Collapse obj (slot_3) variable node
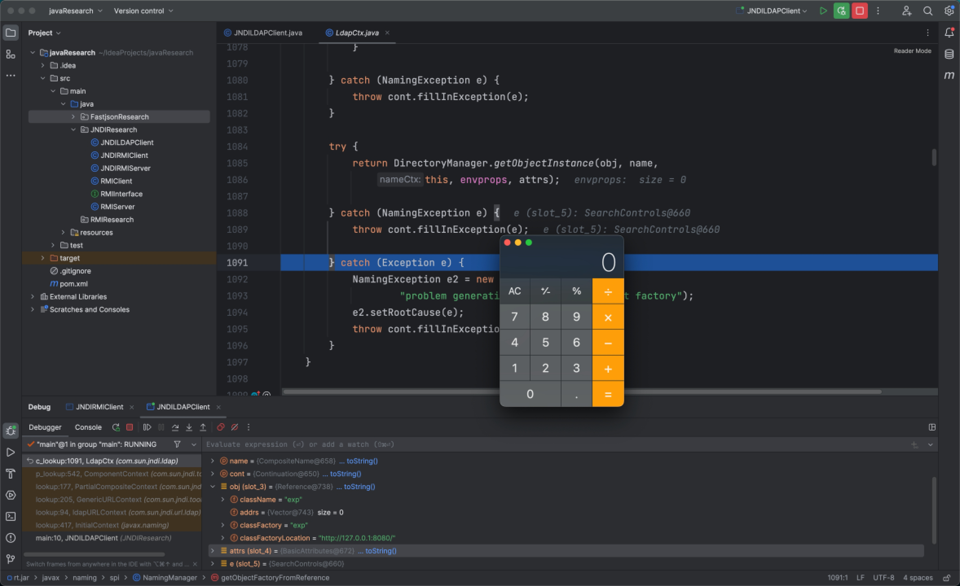Screen dimensions: 960x586 click(212, 487)
